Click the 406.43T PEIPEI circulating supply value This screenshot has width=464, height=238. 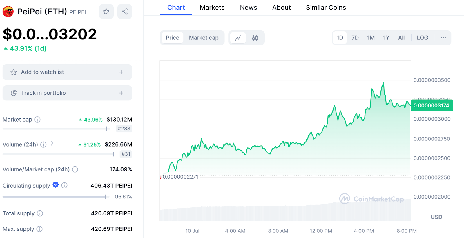pos(111,186)
